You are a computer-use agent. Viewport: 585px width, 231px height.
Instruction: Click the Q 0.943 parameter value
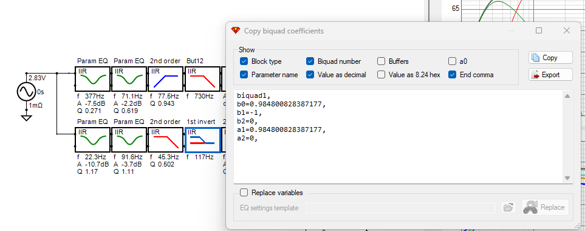(x=162, y=104)
